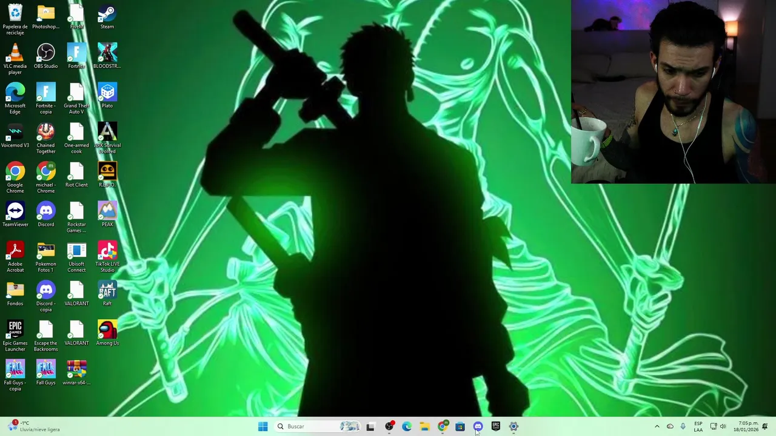Open the Photoshop folder on the desktop
The width and height of the screenshot is (776, 436).
pyautogui.click(x=45, y=17)
